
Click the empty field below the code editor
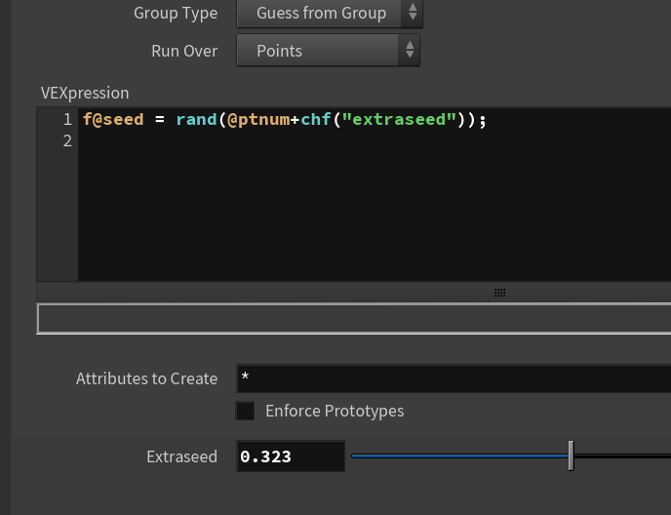point(354,318)
